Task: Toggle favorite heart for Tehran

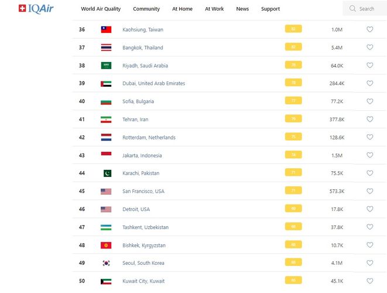Action: click(x=369, y=120)
